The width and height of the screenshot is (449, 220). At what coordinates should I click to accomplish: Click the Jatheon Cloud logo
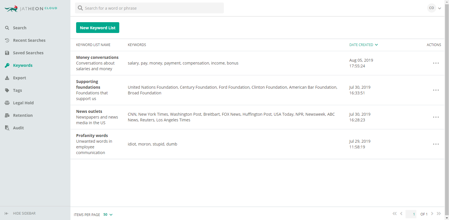(31, 9)
